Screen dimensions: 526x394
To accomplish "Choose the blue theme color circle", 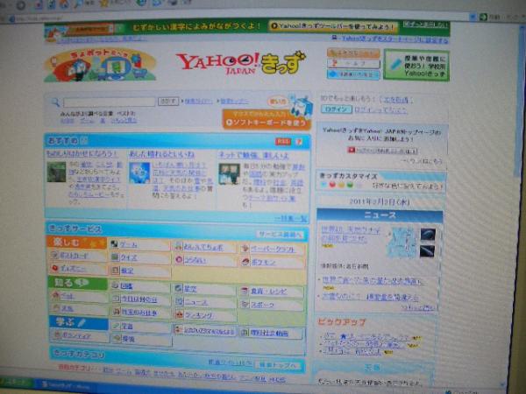I will pos(323,184).
